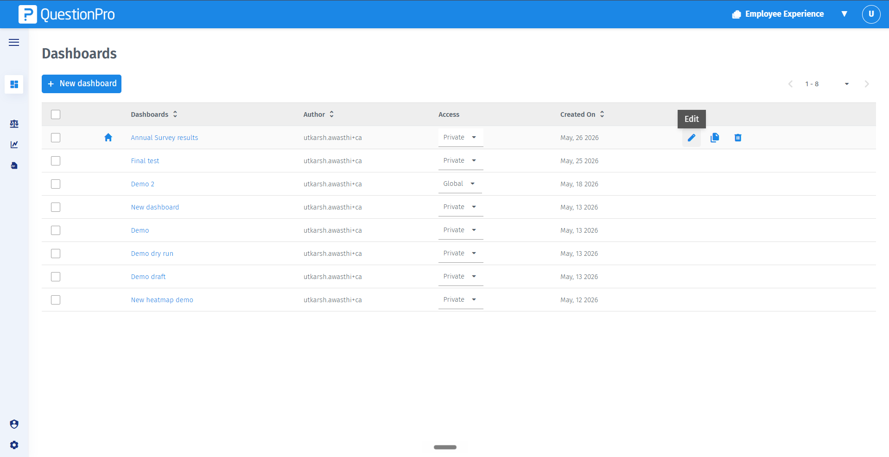Sort by the Author column arrows
Image resolution: width=889 pixels, height=457 pixels.
coord(331,114)
